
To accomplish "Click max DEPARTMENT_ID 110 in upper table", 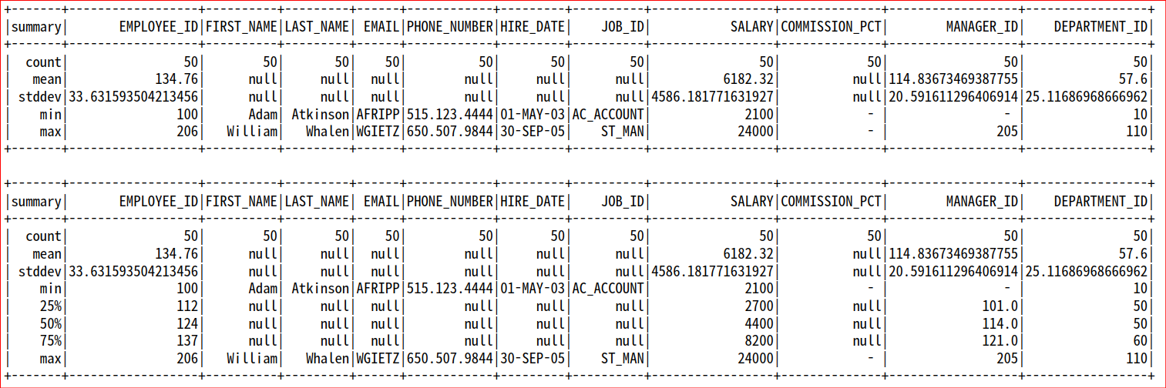I will [x=1138, y=131].
